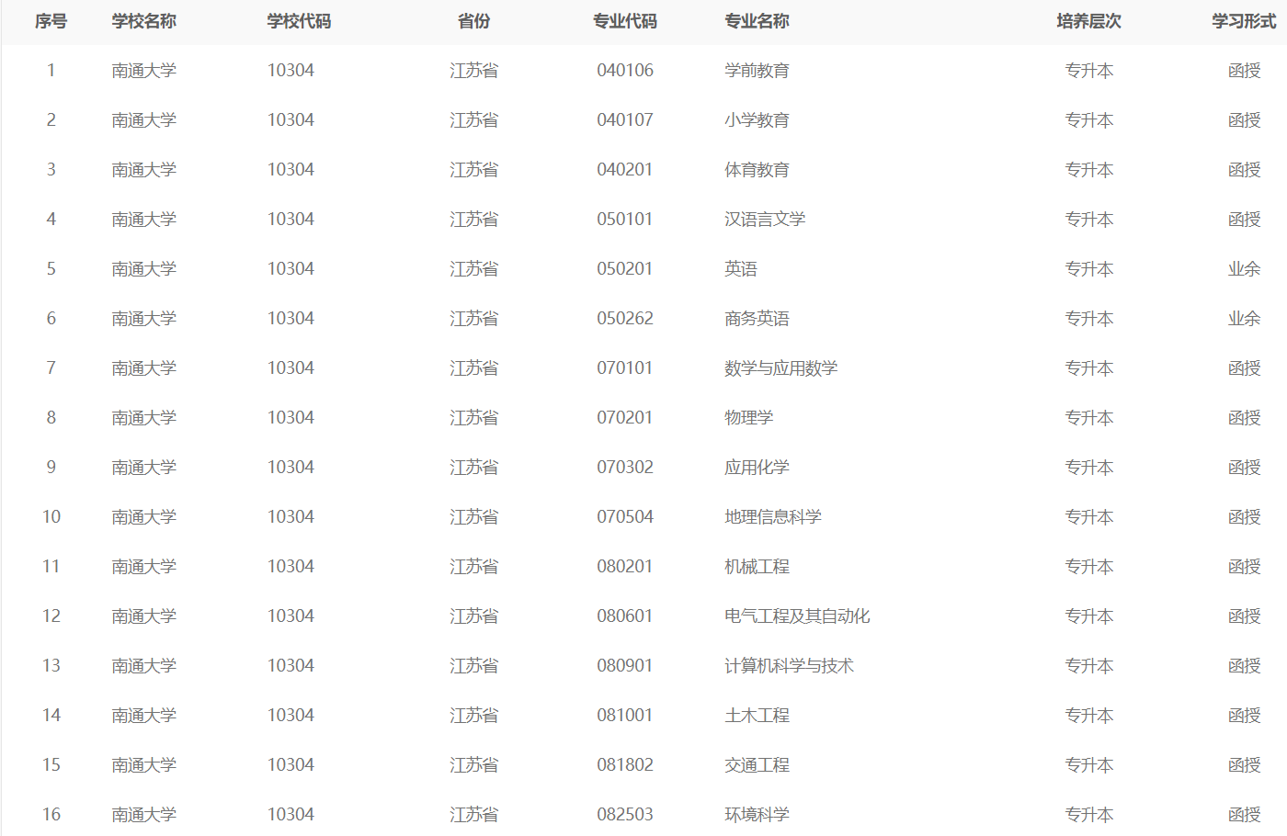1287x836 pixels.
Task: Select major name 电气工程及其自动化
Action: pos(797,616)
